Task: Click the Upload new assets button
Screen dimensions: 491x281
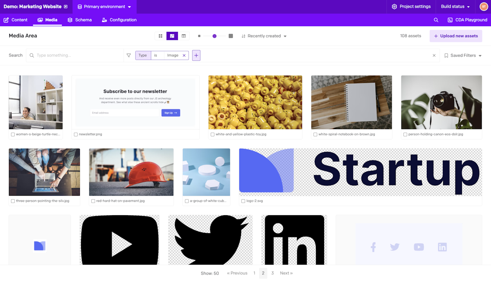Action: [x=455, y=36]
